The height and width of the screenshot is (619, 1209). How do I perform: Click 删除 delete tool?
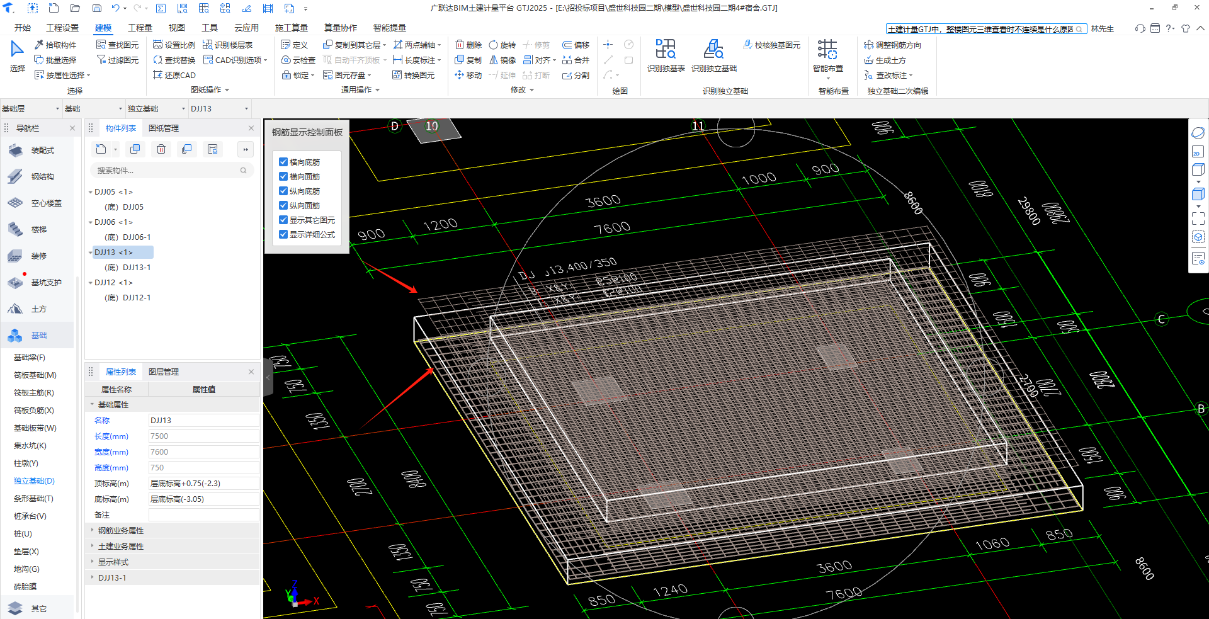point(468,45)
